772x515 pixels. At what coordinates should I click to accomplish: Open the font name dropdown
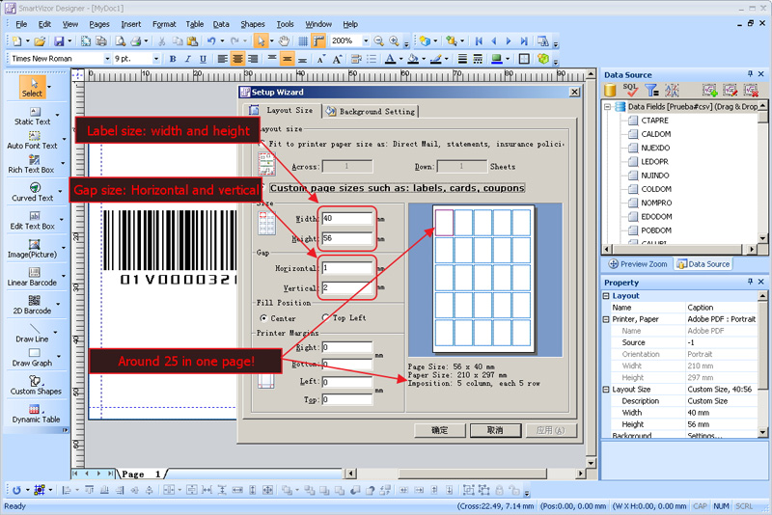[x=107, y=59]
